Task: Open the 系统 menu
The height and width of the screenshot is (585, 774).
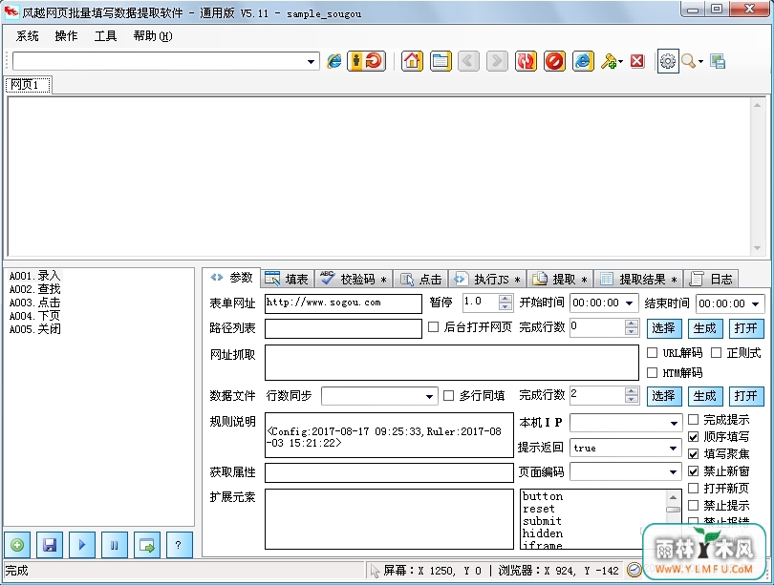Action: click(27, 36)
